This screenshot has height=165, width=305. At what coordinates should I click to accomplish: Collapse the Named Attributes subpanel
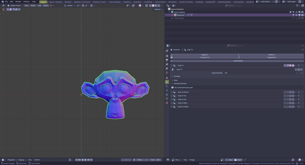click(x=172, y=84)
